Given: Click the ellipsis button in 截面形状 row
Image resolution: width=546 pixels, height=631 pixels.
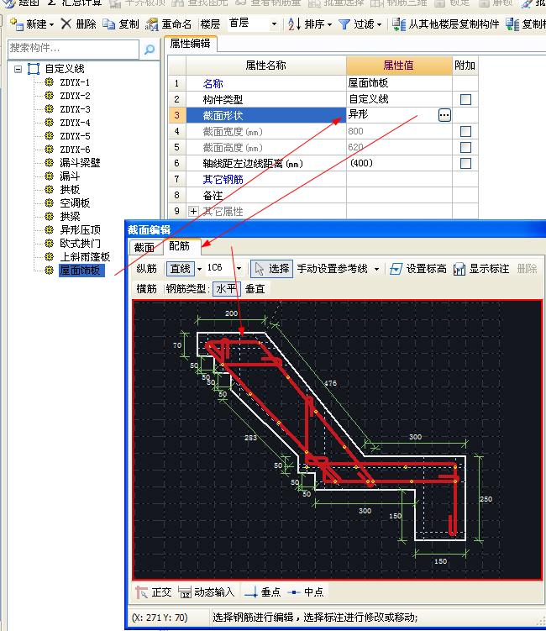Looking at the screenshot, I should coord(444,115).
